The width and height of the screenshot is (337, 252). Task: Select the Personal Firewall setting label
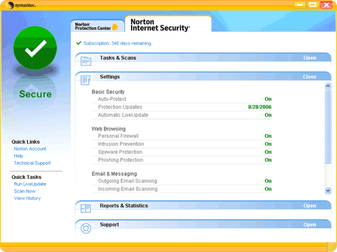click(118, 136)
